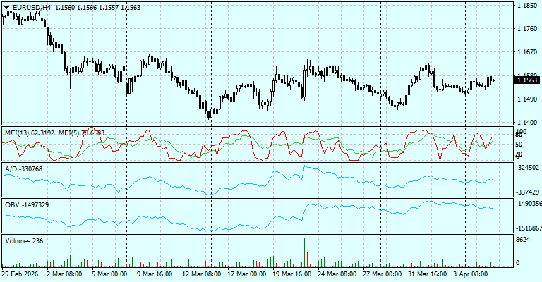The image size is (542, 282).
Task: Click the -324502 A/D scale value
Action: pos(527,167)
